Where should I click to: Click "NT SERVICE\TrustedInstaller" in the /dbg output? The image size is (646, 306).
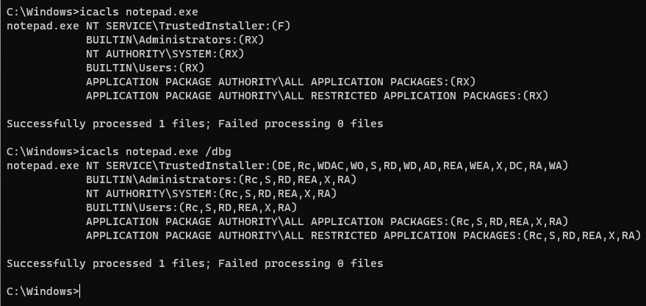pos(175,166)
